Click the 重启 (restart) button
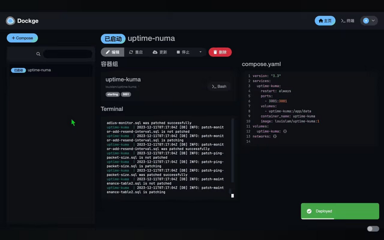This screenshot has width=384, height=240. click(x=136, y=52)
